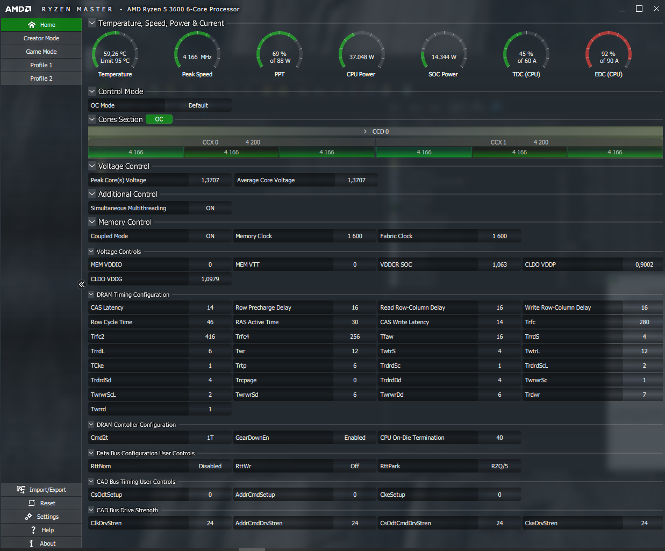Click the CCX 0 header bar
This screenshot has width=665, height=551.
(231, 142)
